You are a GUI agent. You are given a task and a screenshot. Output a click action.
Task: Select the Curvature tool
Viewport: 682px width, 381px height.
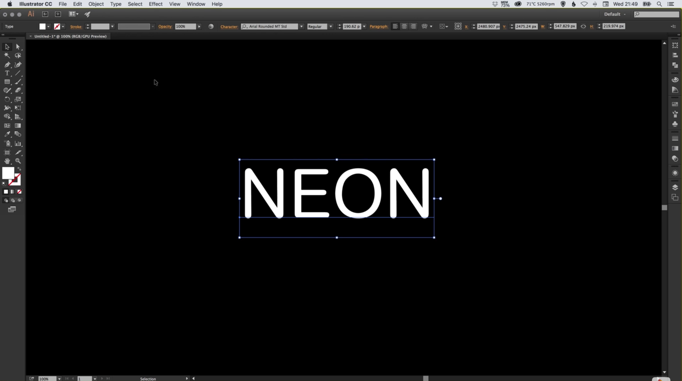(x=18, y=64)
